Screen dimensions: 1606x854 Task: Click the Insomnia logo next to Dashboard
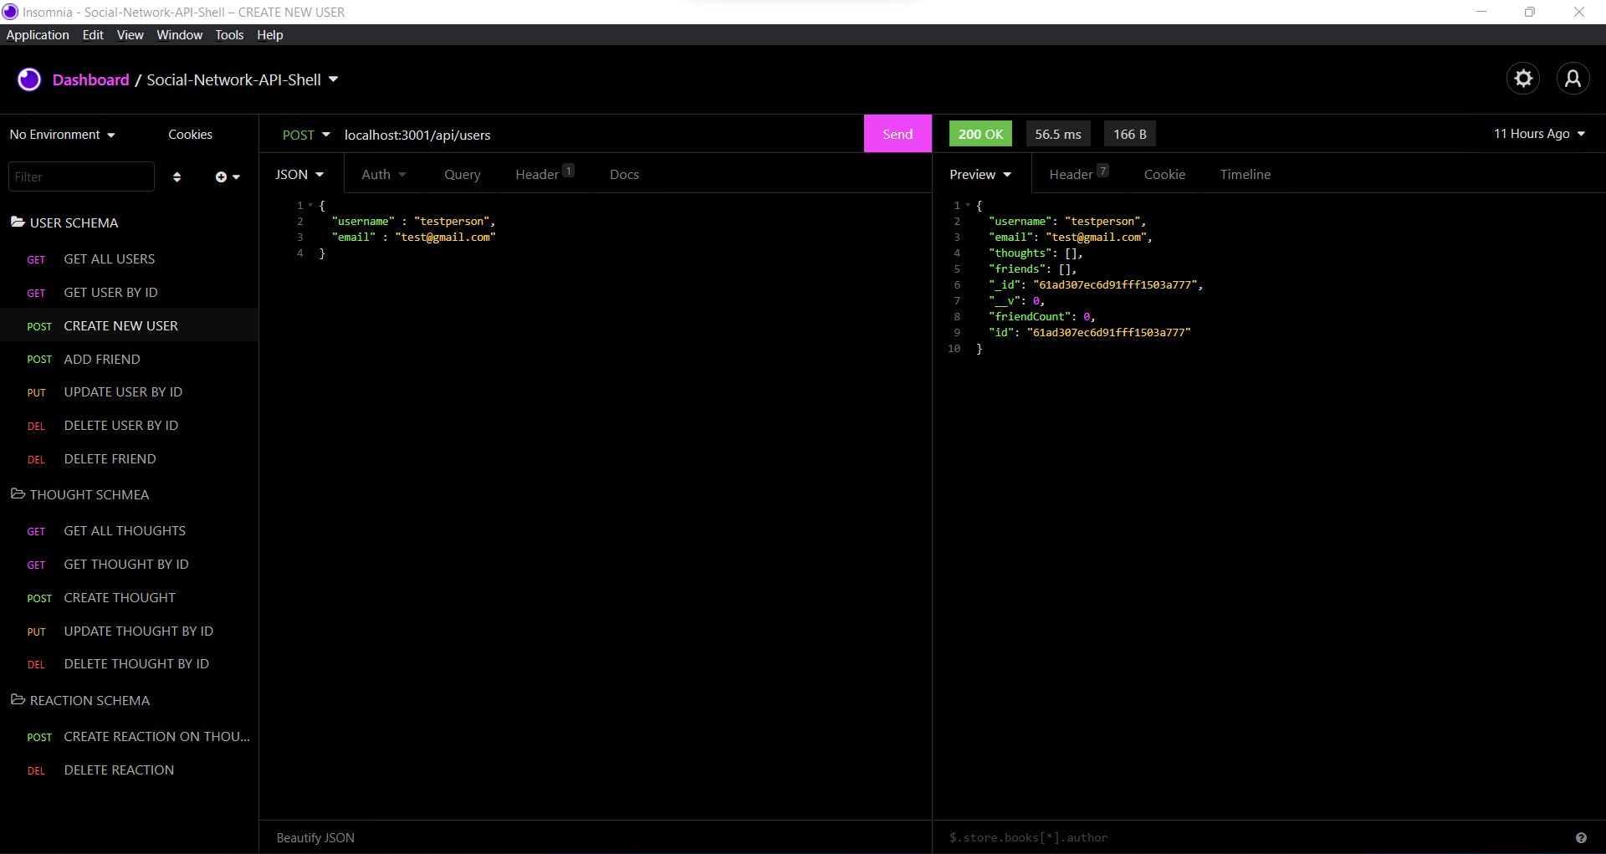[x=29, y=79]
